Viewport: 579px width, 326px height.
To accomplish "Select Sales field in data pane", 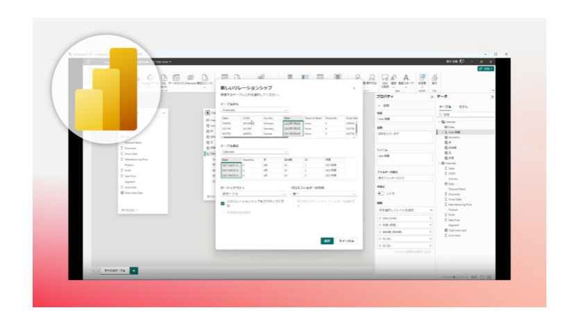I will (451, 168).
